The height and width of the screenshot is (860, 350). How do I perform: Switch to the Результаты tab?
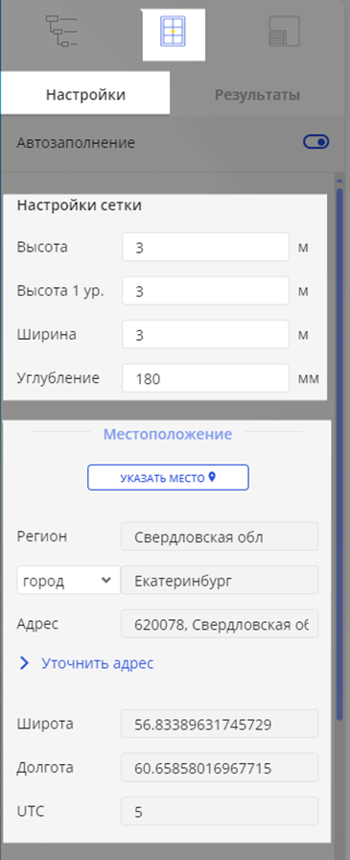[x=257, y=95]
